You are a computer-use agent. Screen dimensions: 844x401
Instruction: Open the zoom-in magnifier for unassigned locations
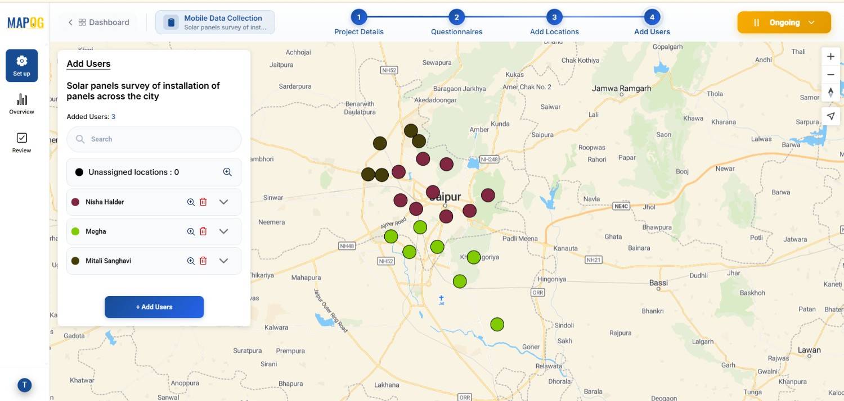coord(227,172)
